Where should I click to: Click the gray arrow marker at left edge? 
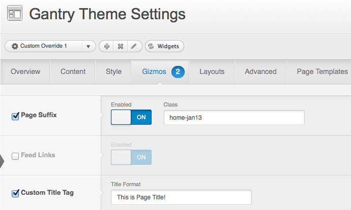(x=2, y=161)
